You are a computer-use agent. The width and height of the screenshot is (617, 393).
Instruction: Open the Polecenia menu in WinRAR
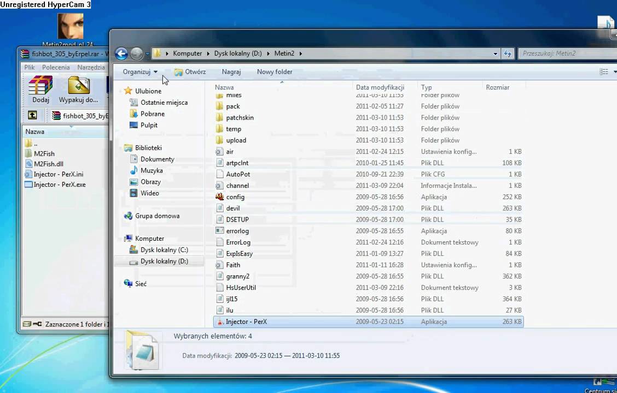click(56, 68)
